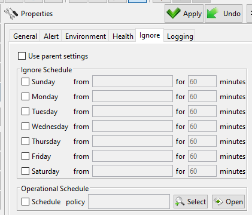Toggle the Saturday ignore checkbox
The height and width of the screenshot is (215, 252).
coord(25,171)
